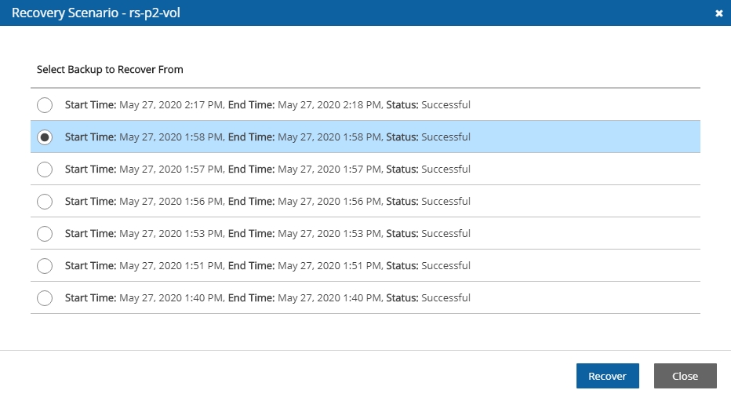Select radio button for 1:53 PM backup
Image resolution: width=731 pixels, height=401 pixels.
[x=45, y=234]
